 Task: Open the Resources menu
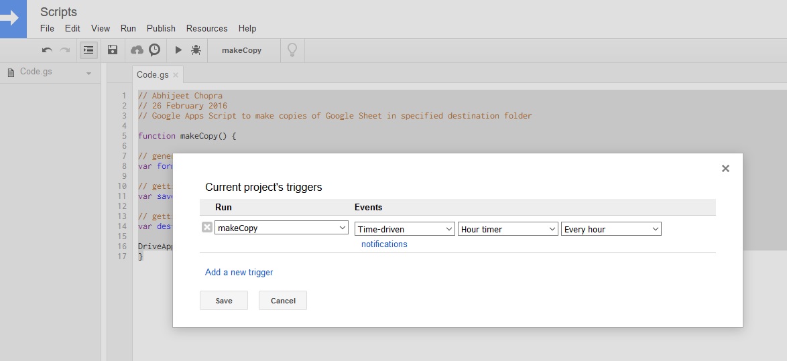click(x=206, y=28)
